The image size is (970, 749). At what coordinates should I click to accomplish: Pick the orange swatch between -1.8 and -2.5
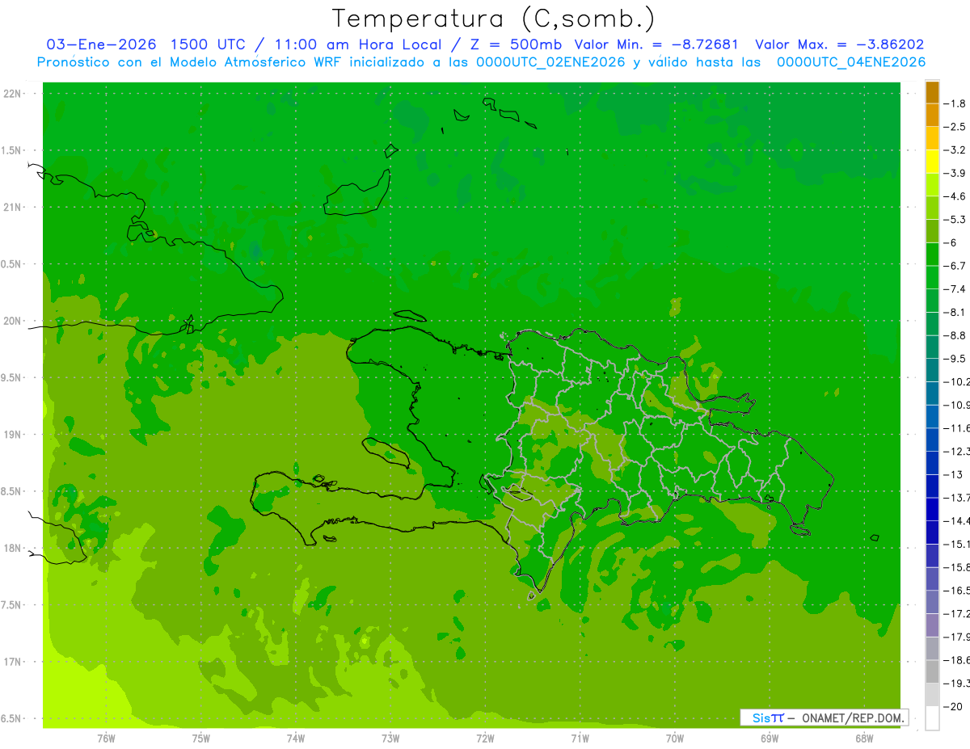(x=932, y=115)
